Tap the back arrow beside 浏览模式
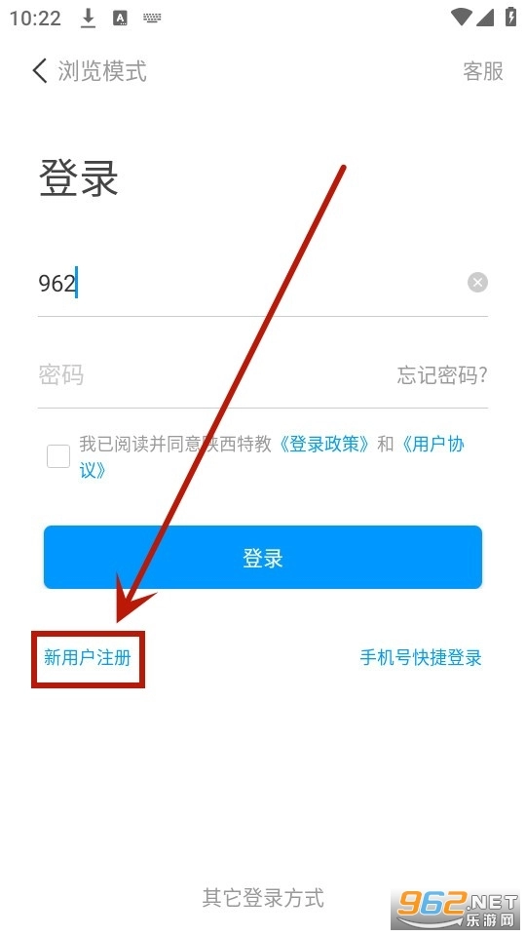Screen dimensions: 526x936 (x=40, y=71)
